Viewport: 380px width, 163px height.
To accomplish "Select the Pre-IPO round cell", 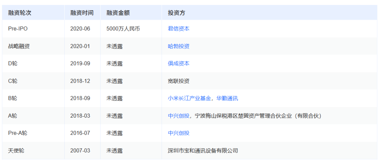I will click(x=18, y=29).
